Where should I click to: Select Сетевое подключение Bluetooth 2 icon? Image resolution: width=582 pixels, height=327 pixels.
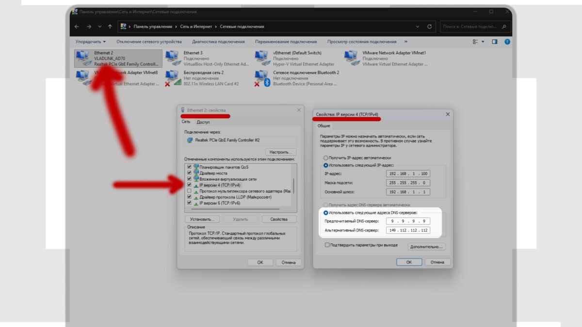pyautogui.click(x=262, y=78)
